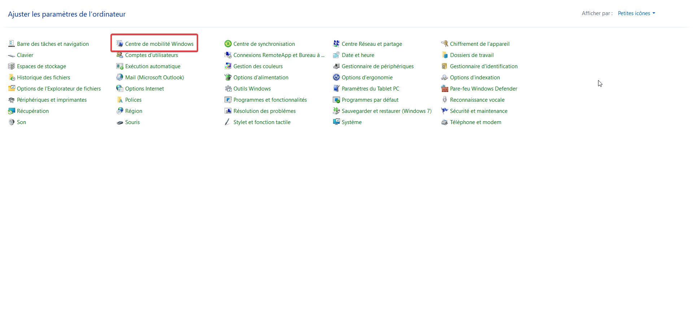Screen dimensions: 693x334
Task: Open Dossiers de travail link
Action: [x=472, y=55]
